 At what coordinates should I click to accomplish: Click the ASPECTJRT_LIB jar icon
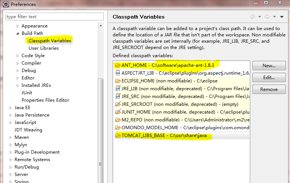point(118,73)
